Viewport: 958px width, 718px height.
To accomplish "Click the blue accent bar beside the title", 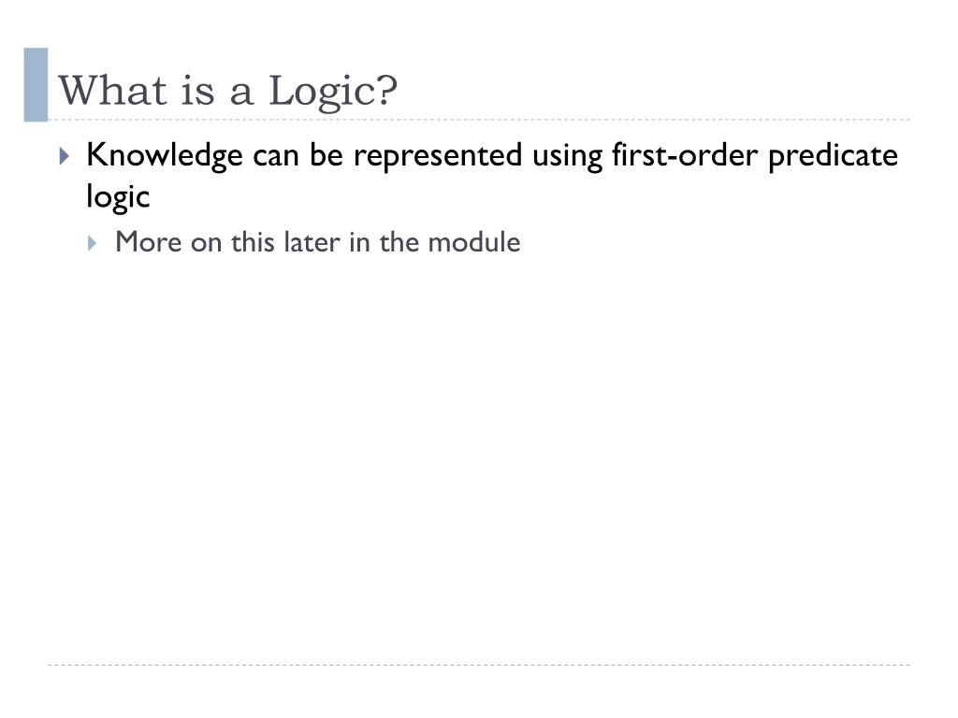I will [x=36, y=85].
